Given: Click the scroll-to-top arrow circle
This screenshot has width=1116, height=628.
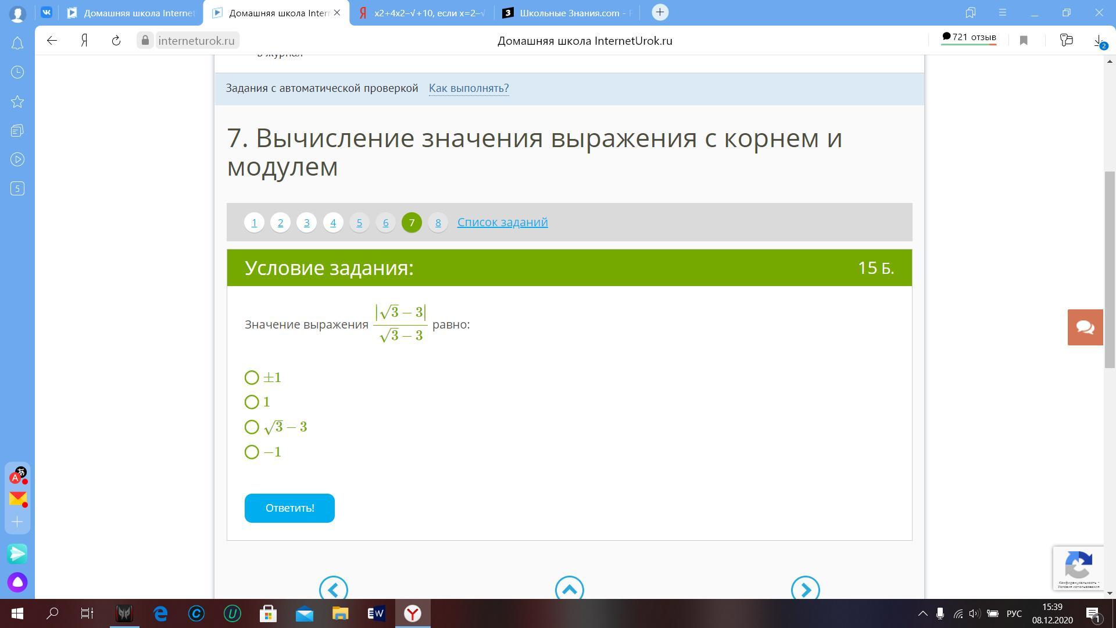Looking at the screenshot, I should (569, 589).
